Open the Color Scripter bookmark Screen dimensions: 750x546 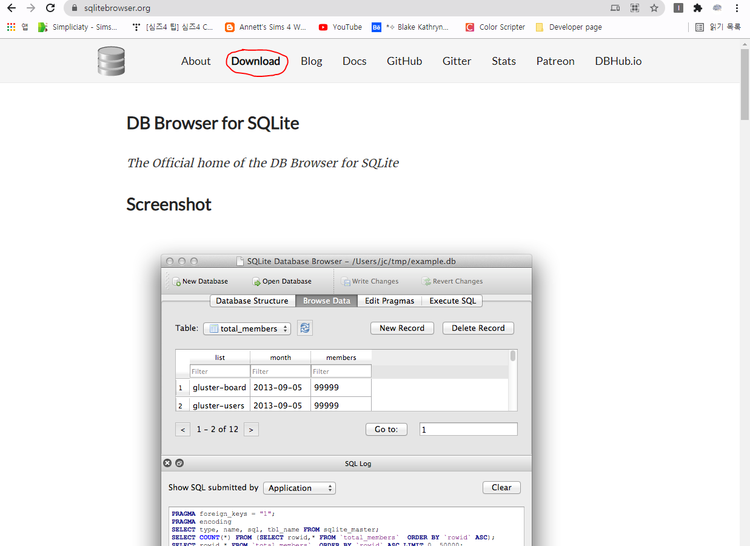click(495, 27)
